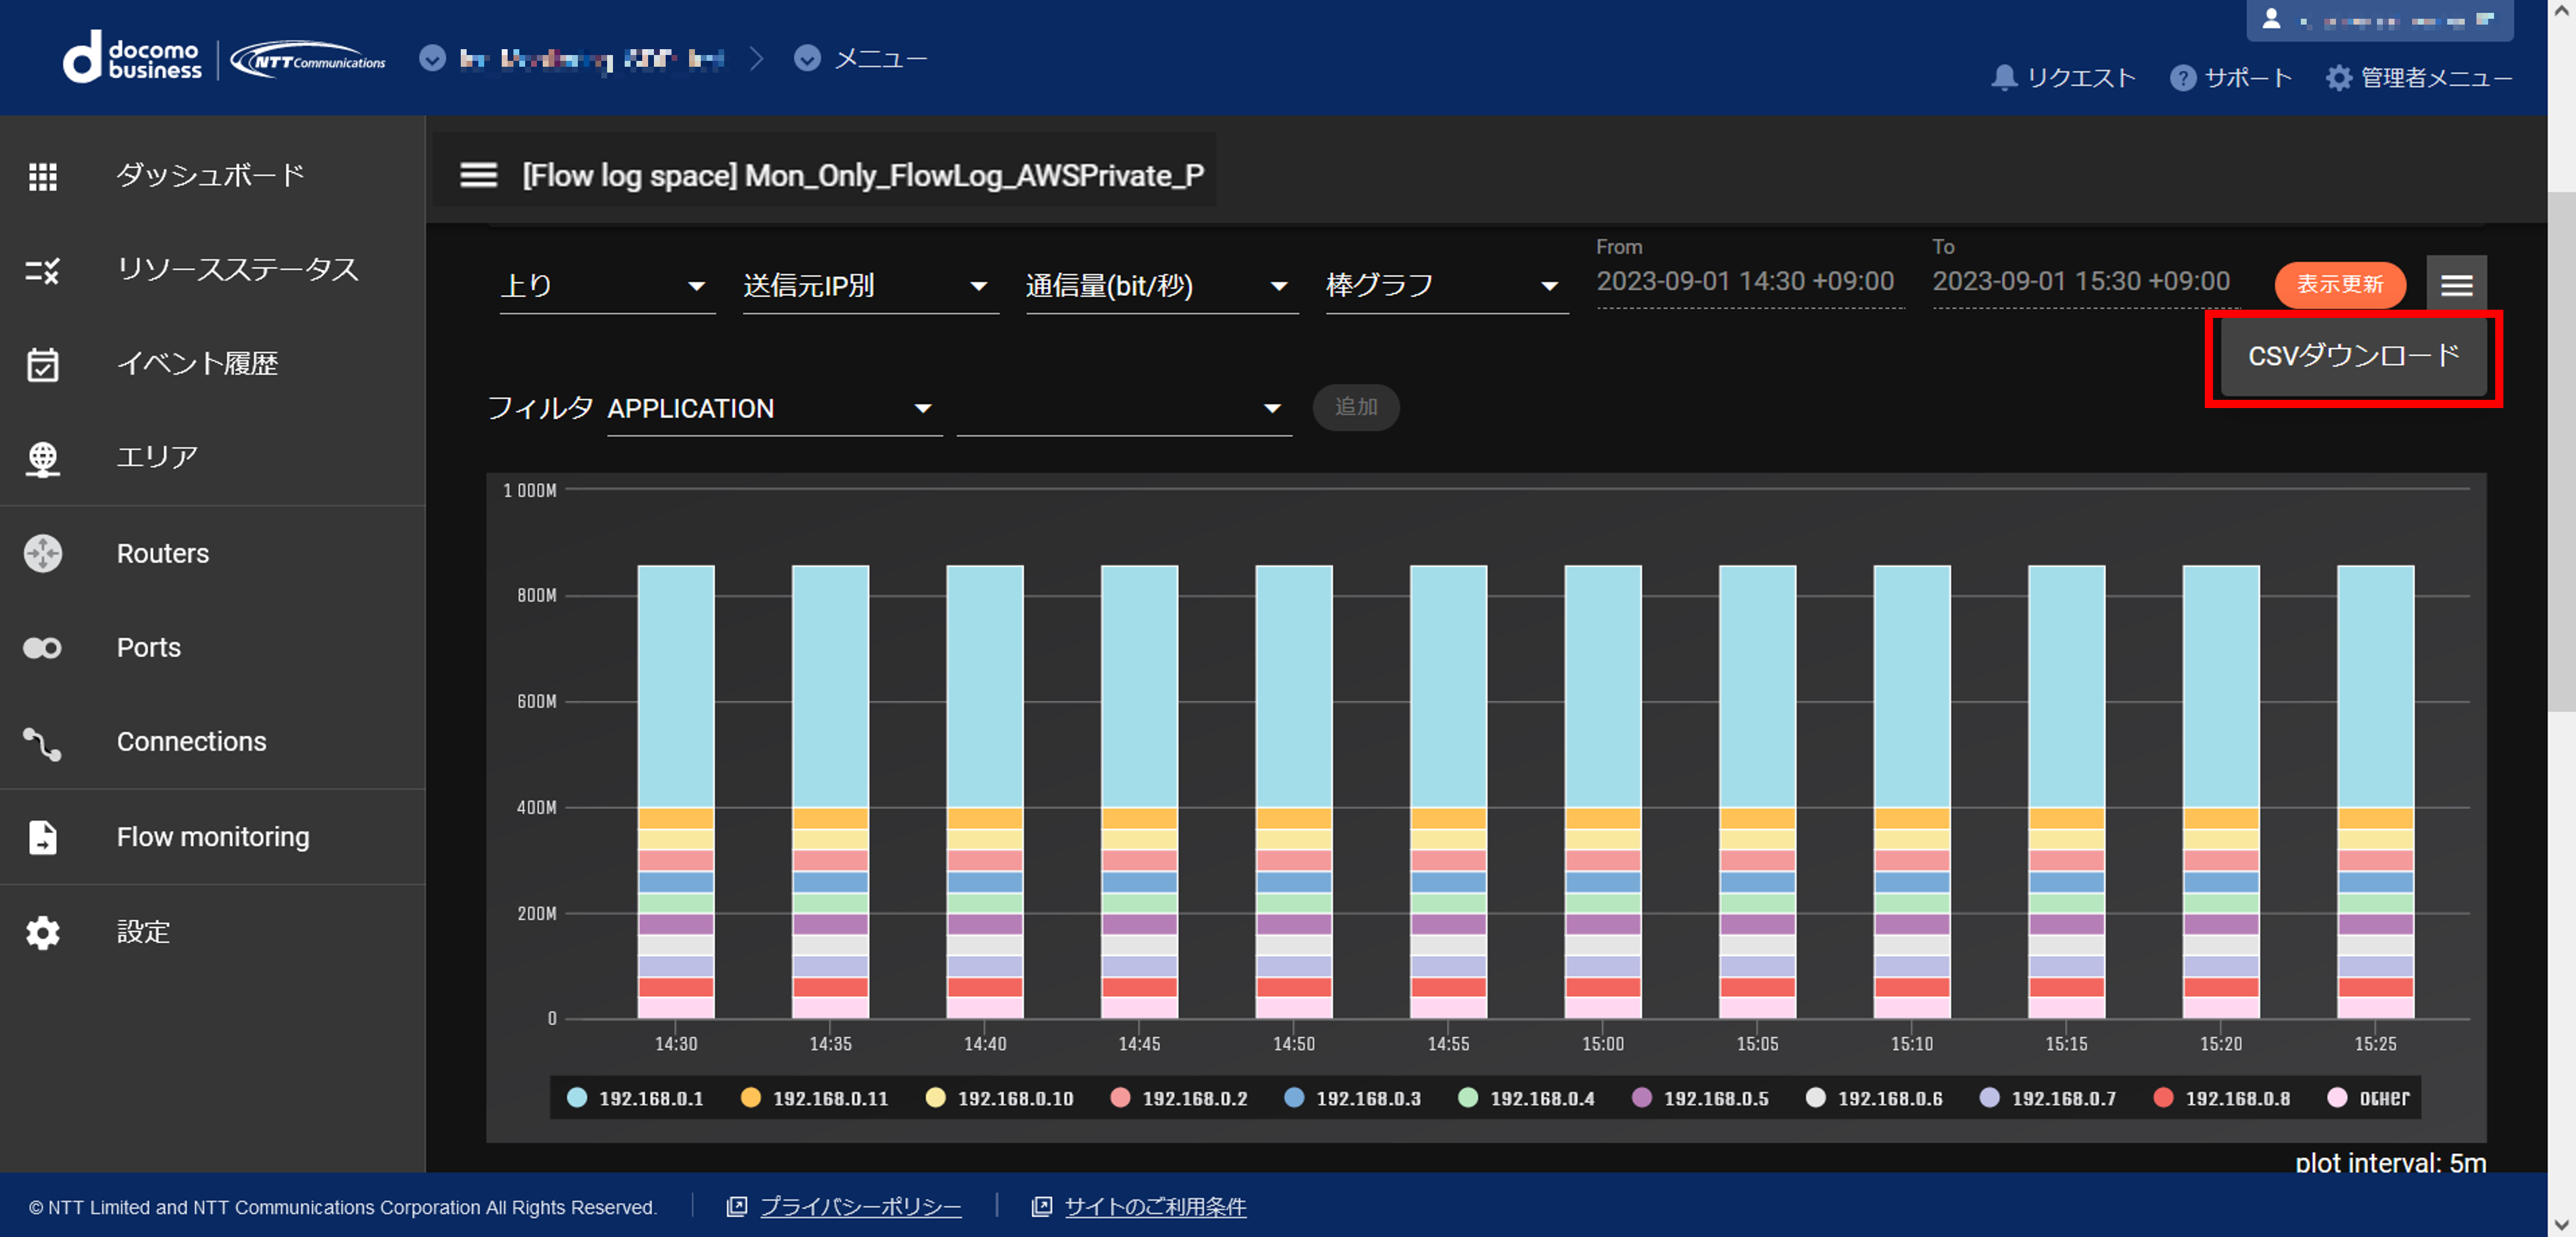This screenshot has height=1237, width=2576.
Task: Open the empty filter value dropdown
Action: pyautogui.click(x=1124, y=409)
